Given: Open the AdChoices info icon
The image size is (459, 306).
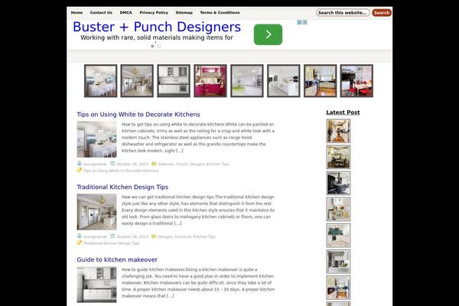Looking at the screenshot, I should coord(300,22).
